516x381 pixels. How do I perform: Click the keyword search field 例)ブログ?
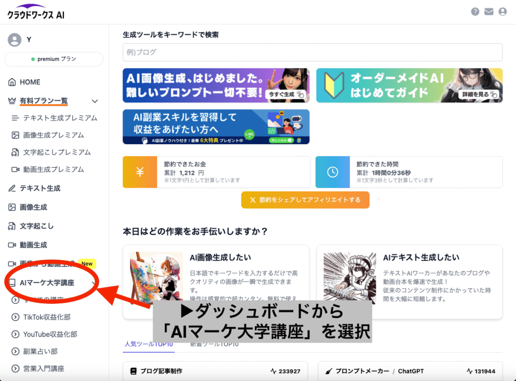pyautogui.click(x=312, y=52)
